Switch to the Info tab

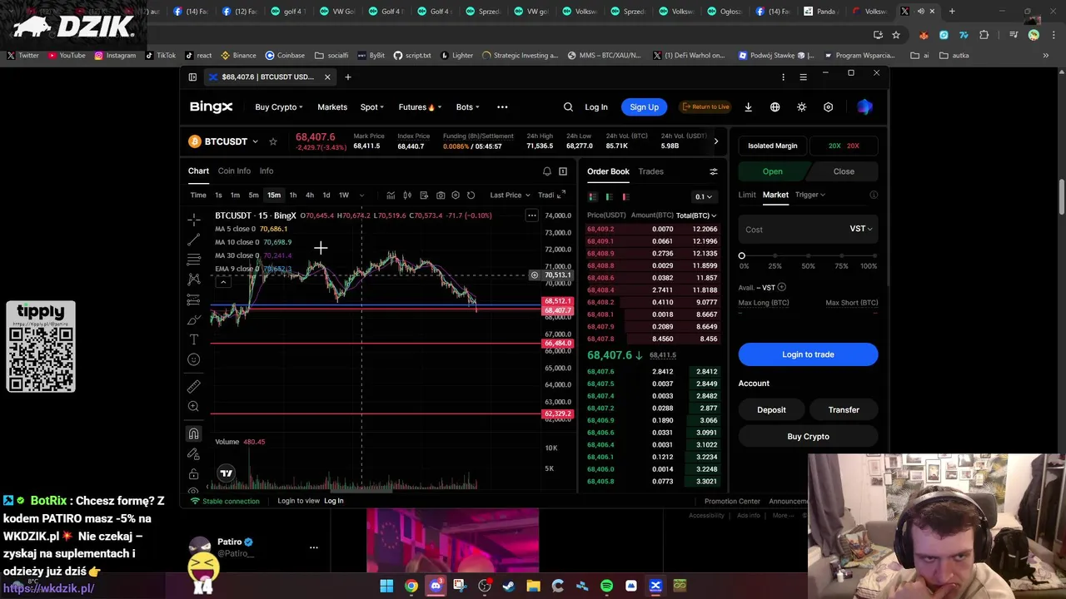point(266,171)
